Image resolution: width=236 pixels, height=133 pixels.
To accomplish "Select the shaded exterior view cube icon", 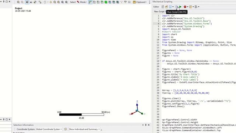I will (27, 2).
